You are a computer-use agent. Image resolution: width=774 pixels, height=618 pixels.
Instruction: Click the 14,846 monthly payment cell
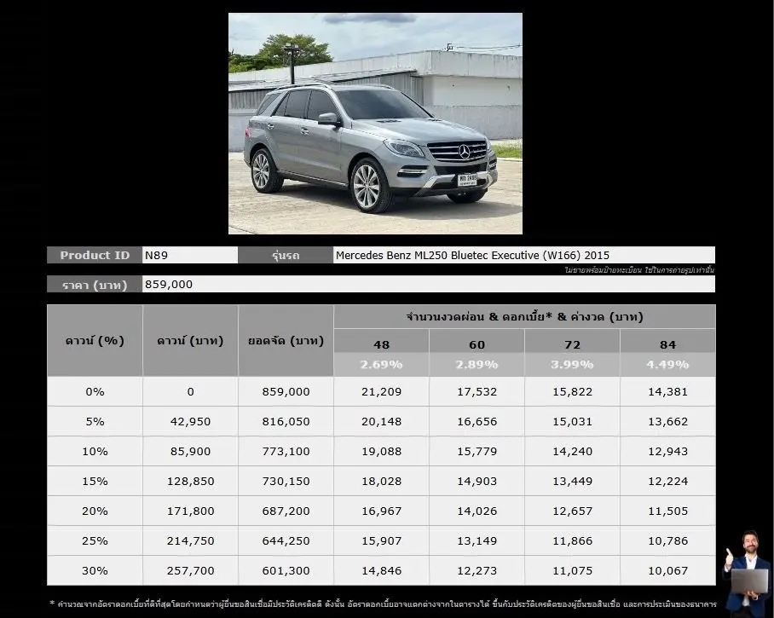pyautogui.click(x=381, y=570)
